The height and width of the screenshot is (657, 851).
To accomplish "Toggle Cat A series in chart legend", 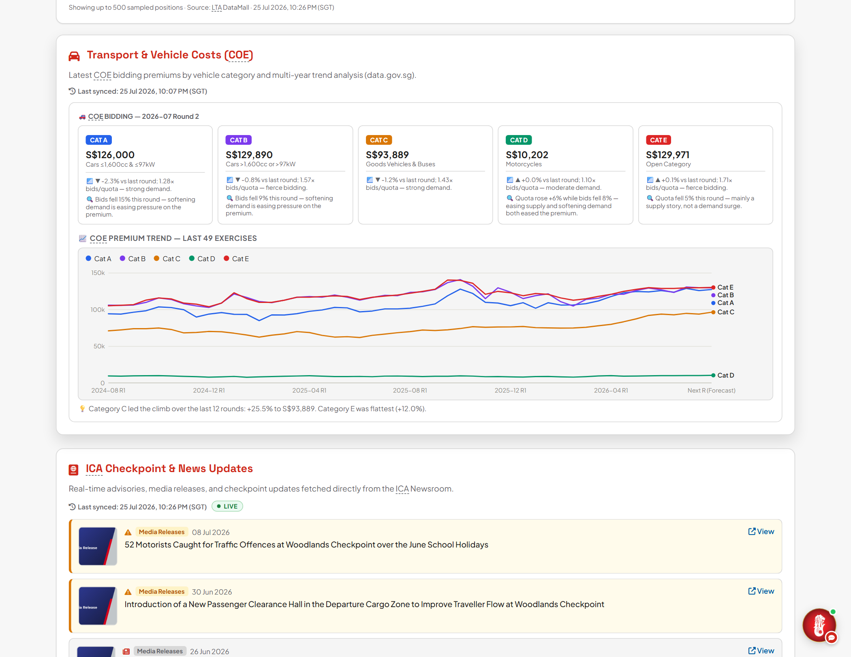I will coord(98,259).
